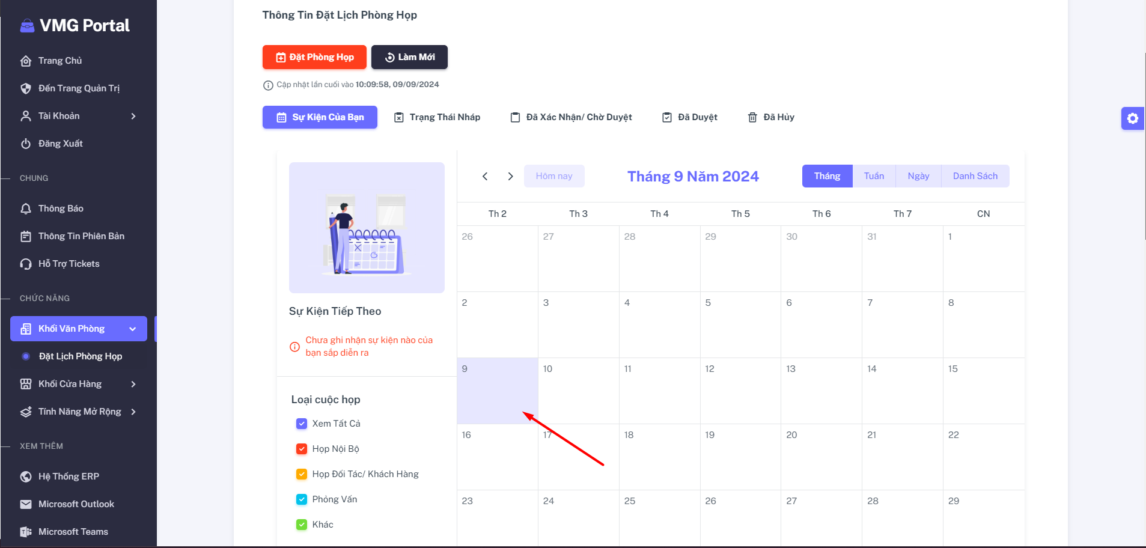This screenshot has height=548, width=1146.
Task: Switch to Tuần view
Action: (874, 176)
